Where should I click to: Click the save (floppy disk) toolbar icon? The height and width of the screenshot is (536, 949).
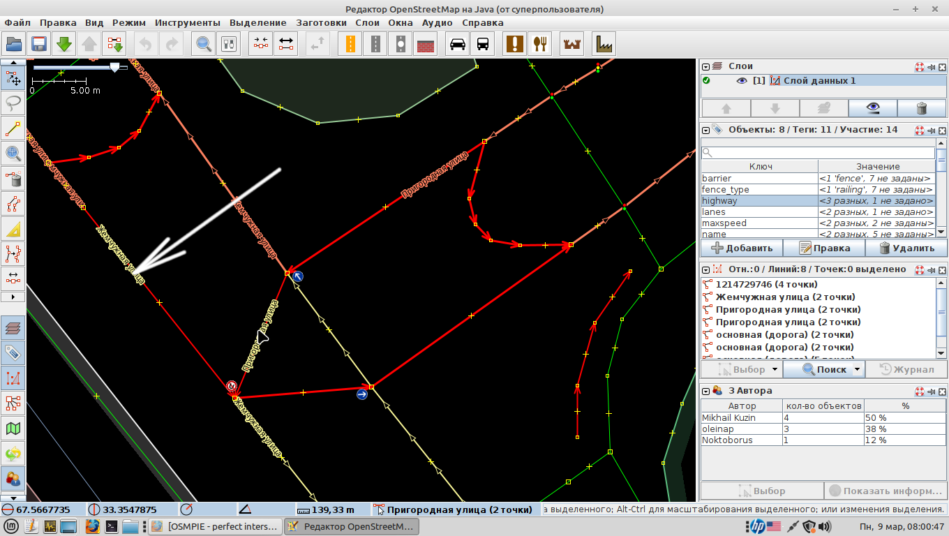(38, 44)
